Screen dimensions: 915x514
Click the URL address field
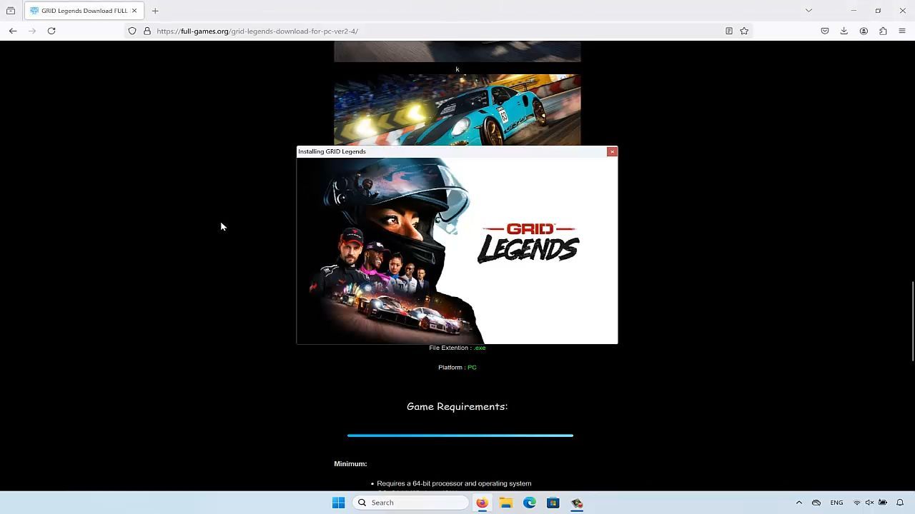click(436, 31)
